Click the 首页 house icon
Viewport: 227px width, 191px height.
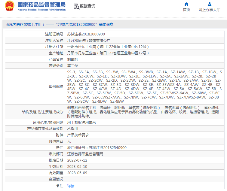click(x=186, y=4)
